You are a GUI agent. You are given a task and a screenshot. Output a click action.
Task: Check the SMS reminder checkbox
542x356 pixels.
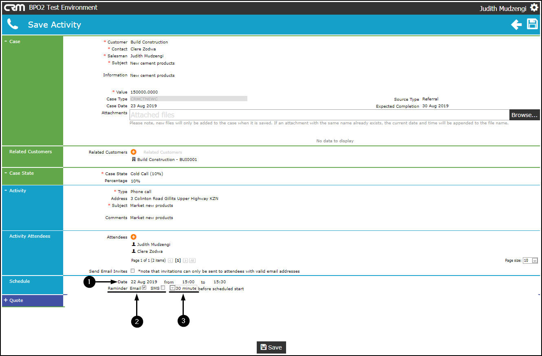pos(163,288)
